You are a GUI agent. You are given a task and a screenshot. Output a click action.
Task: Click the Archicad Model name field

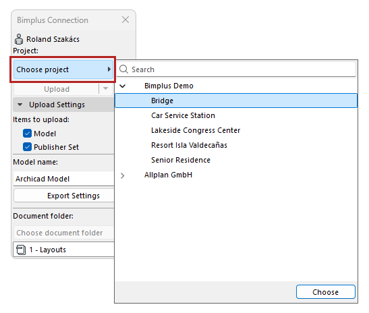(64, 179)
